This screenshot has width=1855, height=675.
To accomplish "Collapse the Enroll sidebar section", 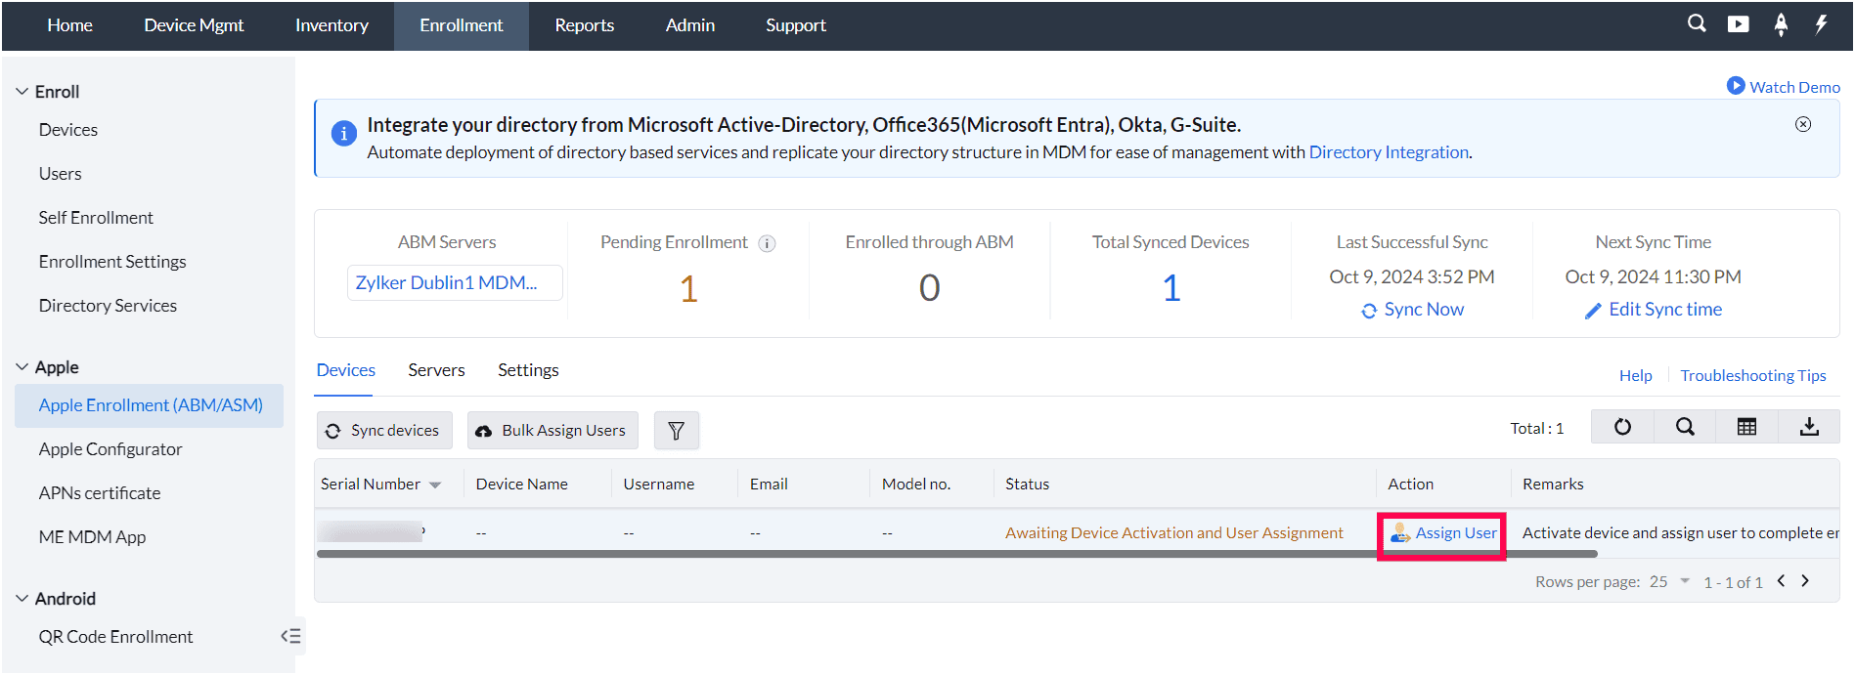I will (22, 92).
